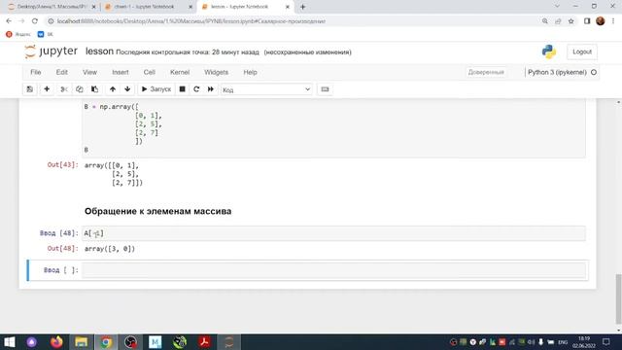Save notebook with the floppy disk icon
622x350 pixels.
coord(30,89)
